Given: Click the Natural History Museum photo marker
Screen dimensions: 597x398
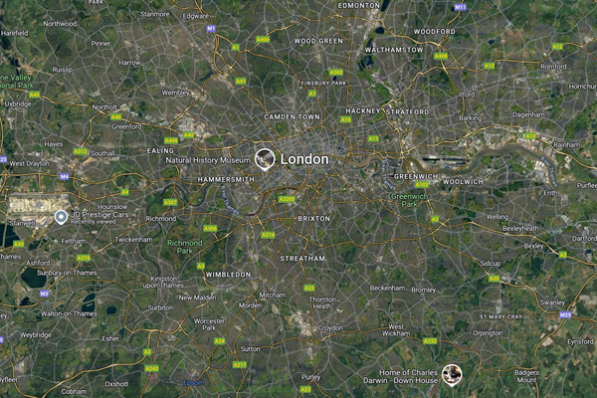Looking at the screenshot, I should 265,159.
